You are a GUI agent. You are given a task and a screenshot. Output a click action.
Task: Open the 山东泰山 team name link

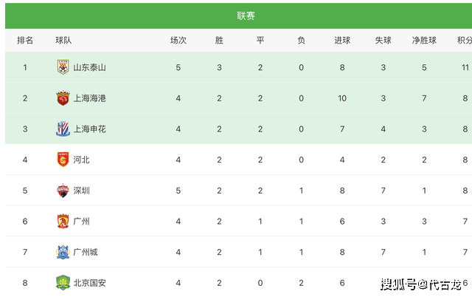point(90,67)
